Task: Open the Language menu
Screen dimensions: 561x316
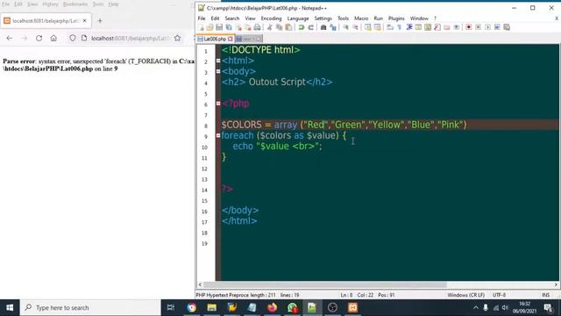Action: [x=298, y=18]
